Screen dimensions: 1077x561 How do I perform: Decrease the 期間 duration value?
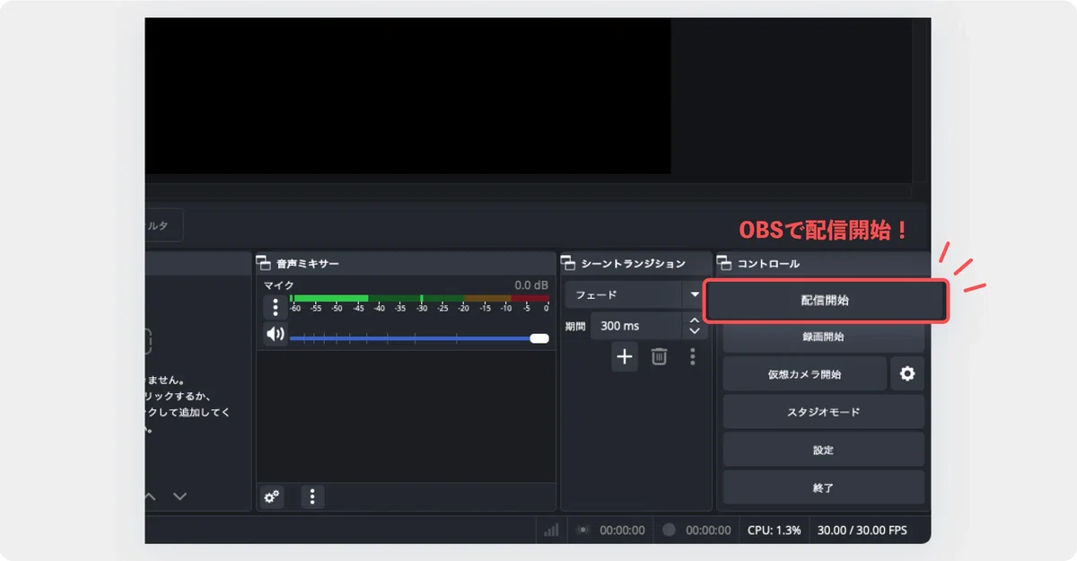pos(694,332)
